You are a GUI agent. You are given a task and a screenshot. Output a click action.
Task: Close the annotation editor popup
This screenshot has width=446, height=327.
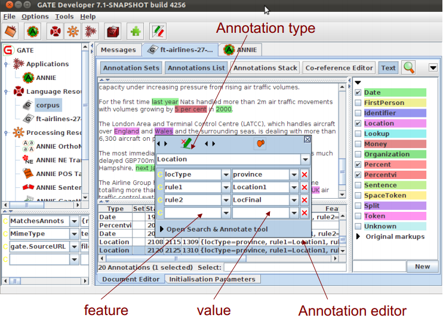pyautogui.click(x=307, y=139)
